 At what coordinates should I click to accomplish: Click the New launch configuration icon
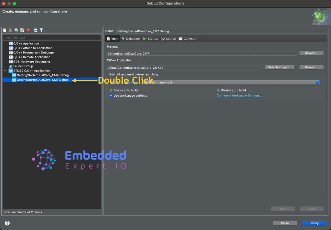pos(5,30)
